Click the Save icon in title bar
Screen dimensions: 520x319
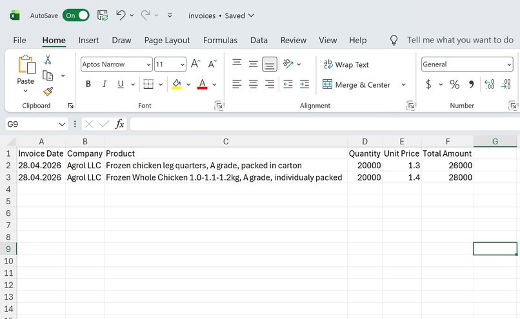tap(103, 15)
